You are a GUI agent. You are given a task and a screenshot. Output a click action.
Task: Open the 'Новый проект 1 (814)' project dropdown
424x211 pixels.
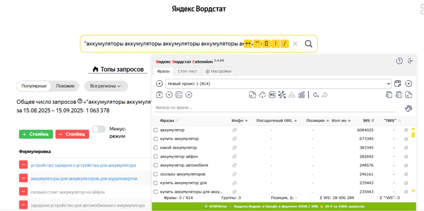coord(279,84)
